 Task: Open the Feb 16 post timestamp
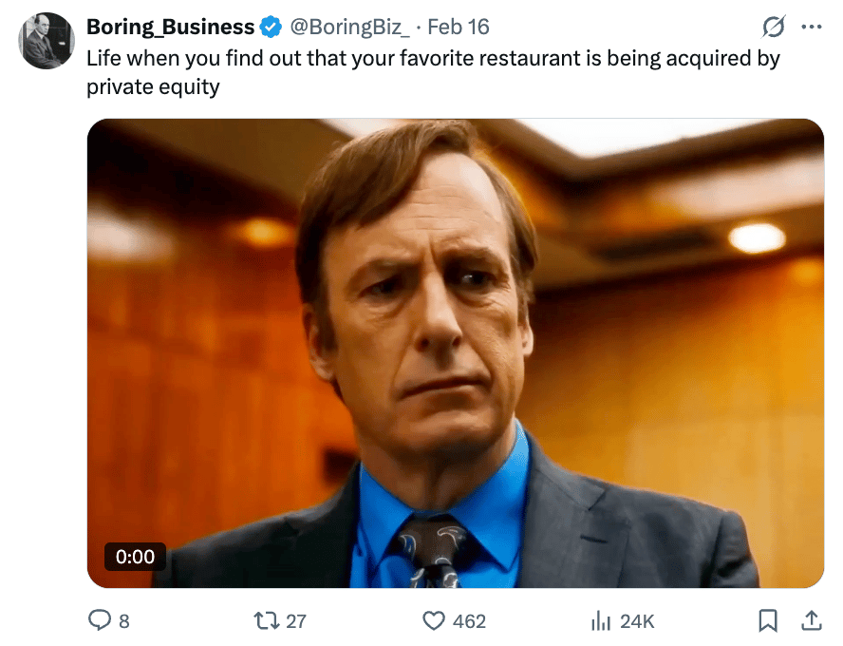click(459, 27)
